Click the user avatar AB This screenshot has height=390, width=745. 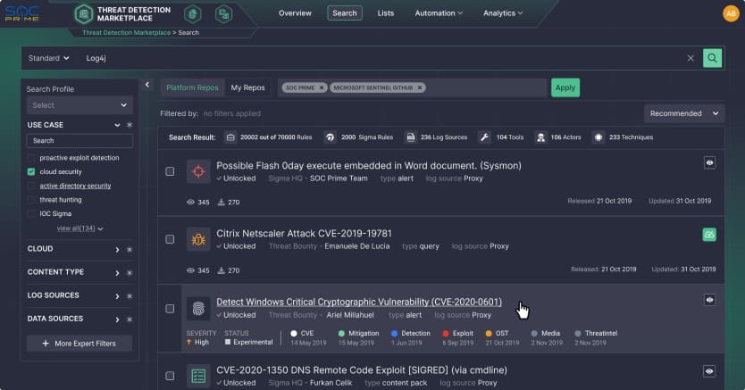tap(729, 13)
